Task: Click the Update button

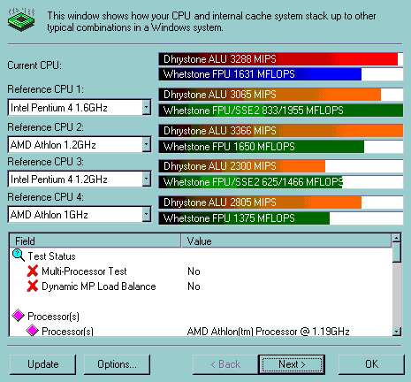Action: point(42,364)
